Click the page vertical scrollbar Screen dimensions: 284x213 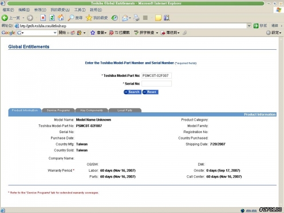pyautogui.click(x=281, y=122)
